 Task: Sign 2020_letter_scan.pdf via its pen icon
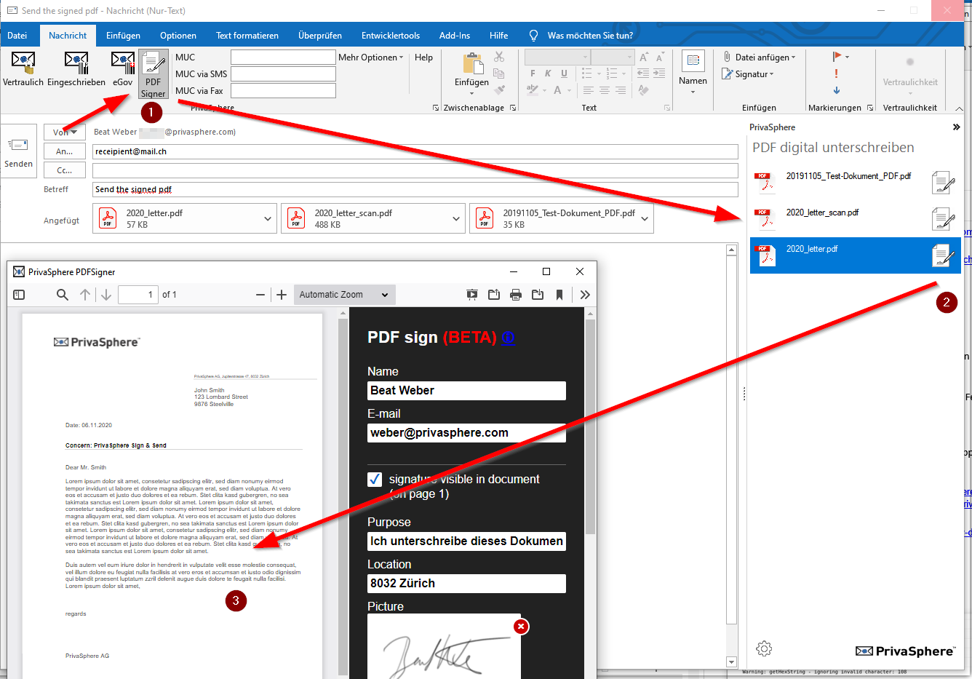coord(943,218)
